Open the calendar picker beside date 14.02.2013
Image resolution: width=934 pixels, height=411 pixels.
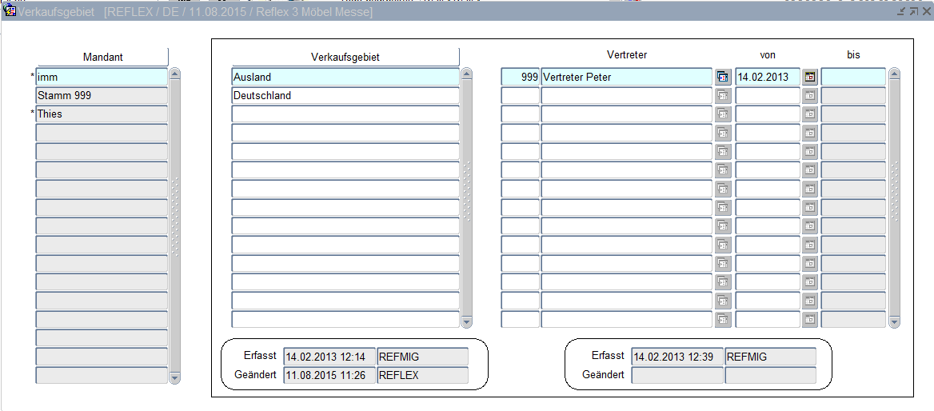810,77
